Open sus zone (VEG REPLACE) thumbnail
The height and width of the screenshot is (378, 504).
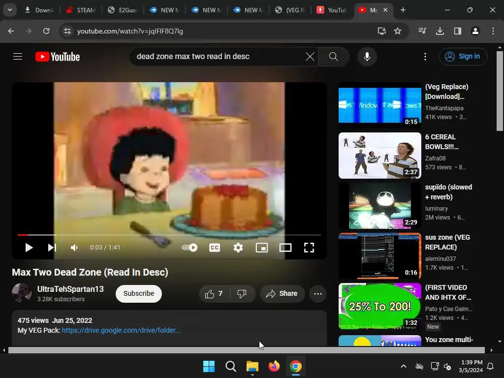click(379, 256)
